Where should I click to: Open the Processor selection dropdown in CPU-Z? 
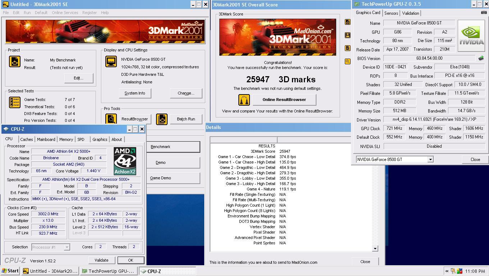67,247
